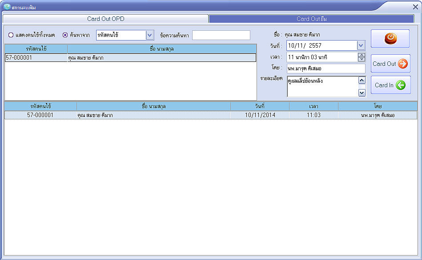Screen dimensions: 422x260
Task: Click the เวลา column header in lower table
Action: tap(313, 106)
